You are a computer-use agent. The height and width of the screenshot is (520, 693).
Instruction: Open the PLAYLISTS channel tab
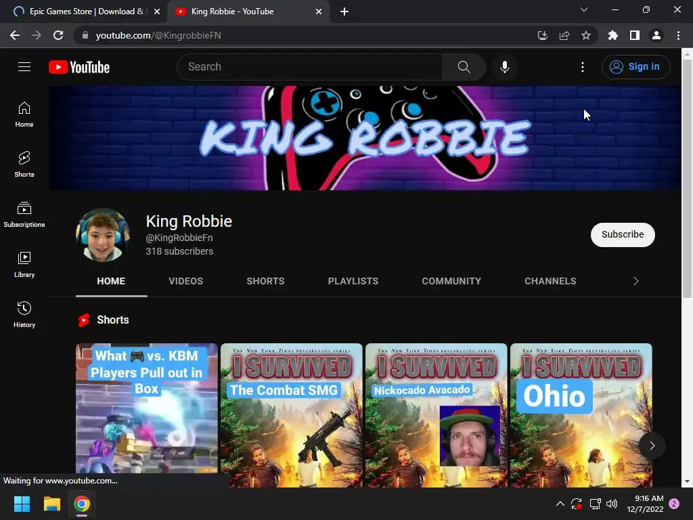pyautogui.click(x=353, y=281)
